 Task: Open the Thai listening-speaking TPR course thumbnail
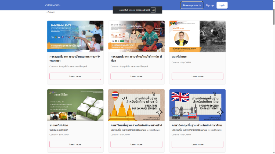(136, 36)
